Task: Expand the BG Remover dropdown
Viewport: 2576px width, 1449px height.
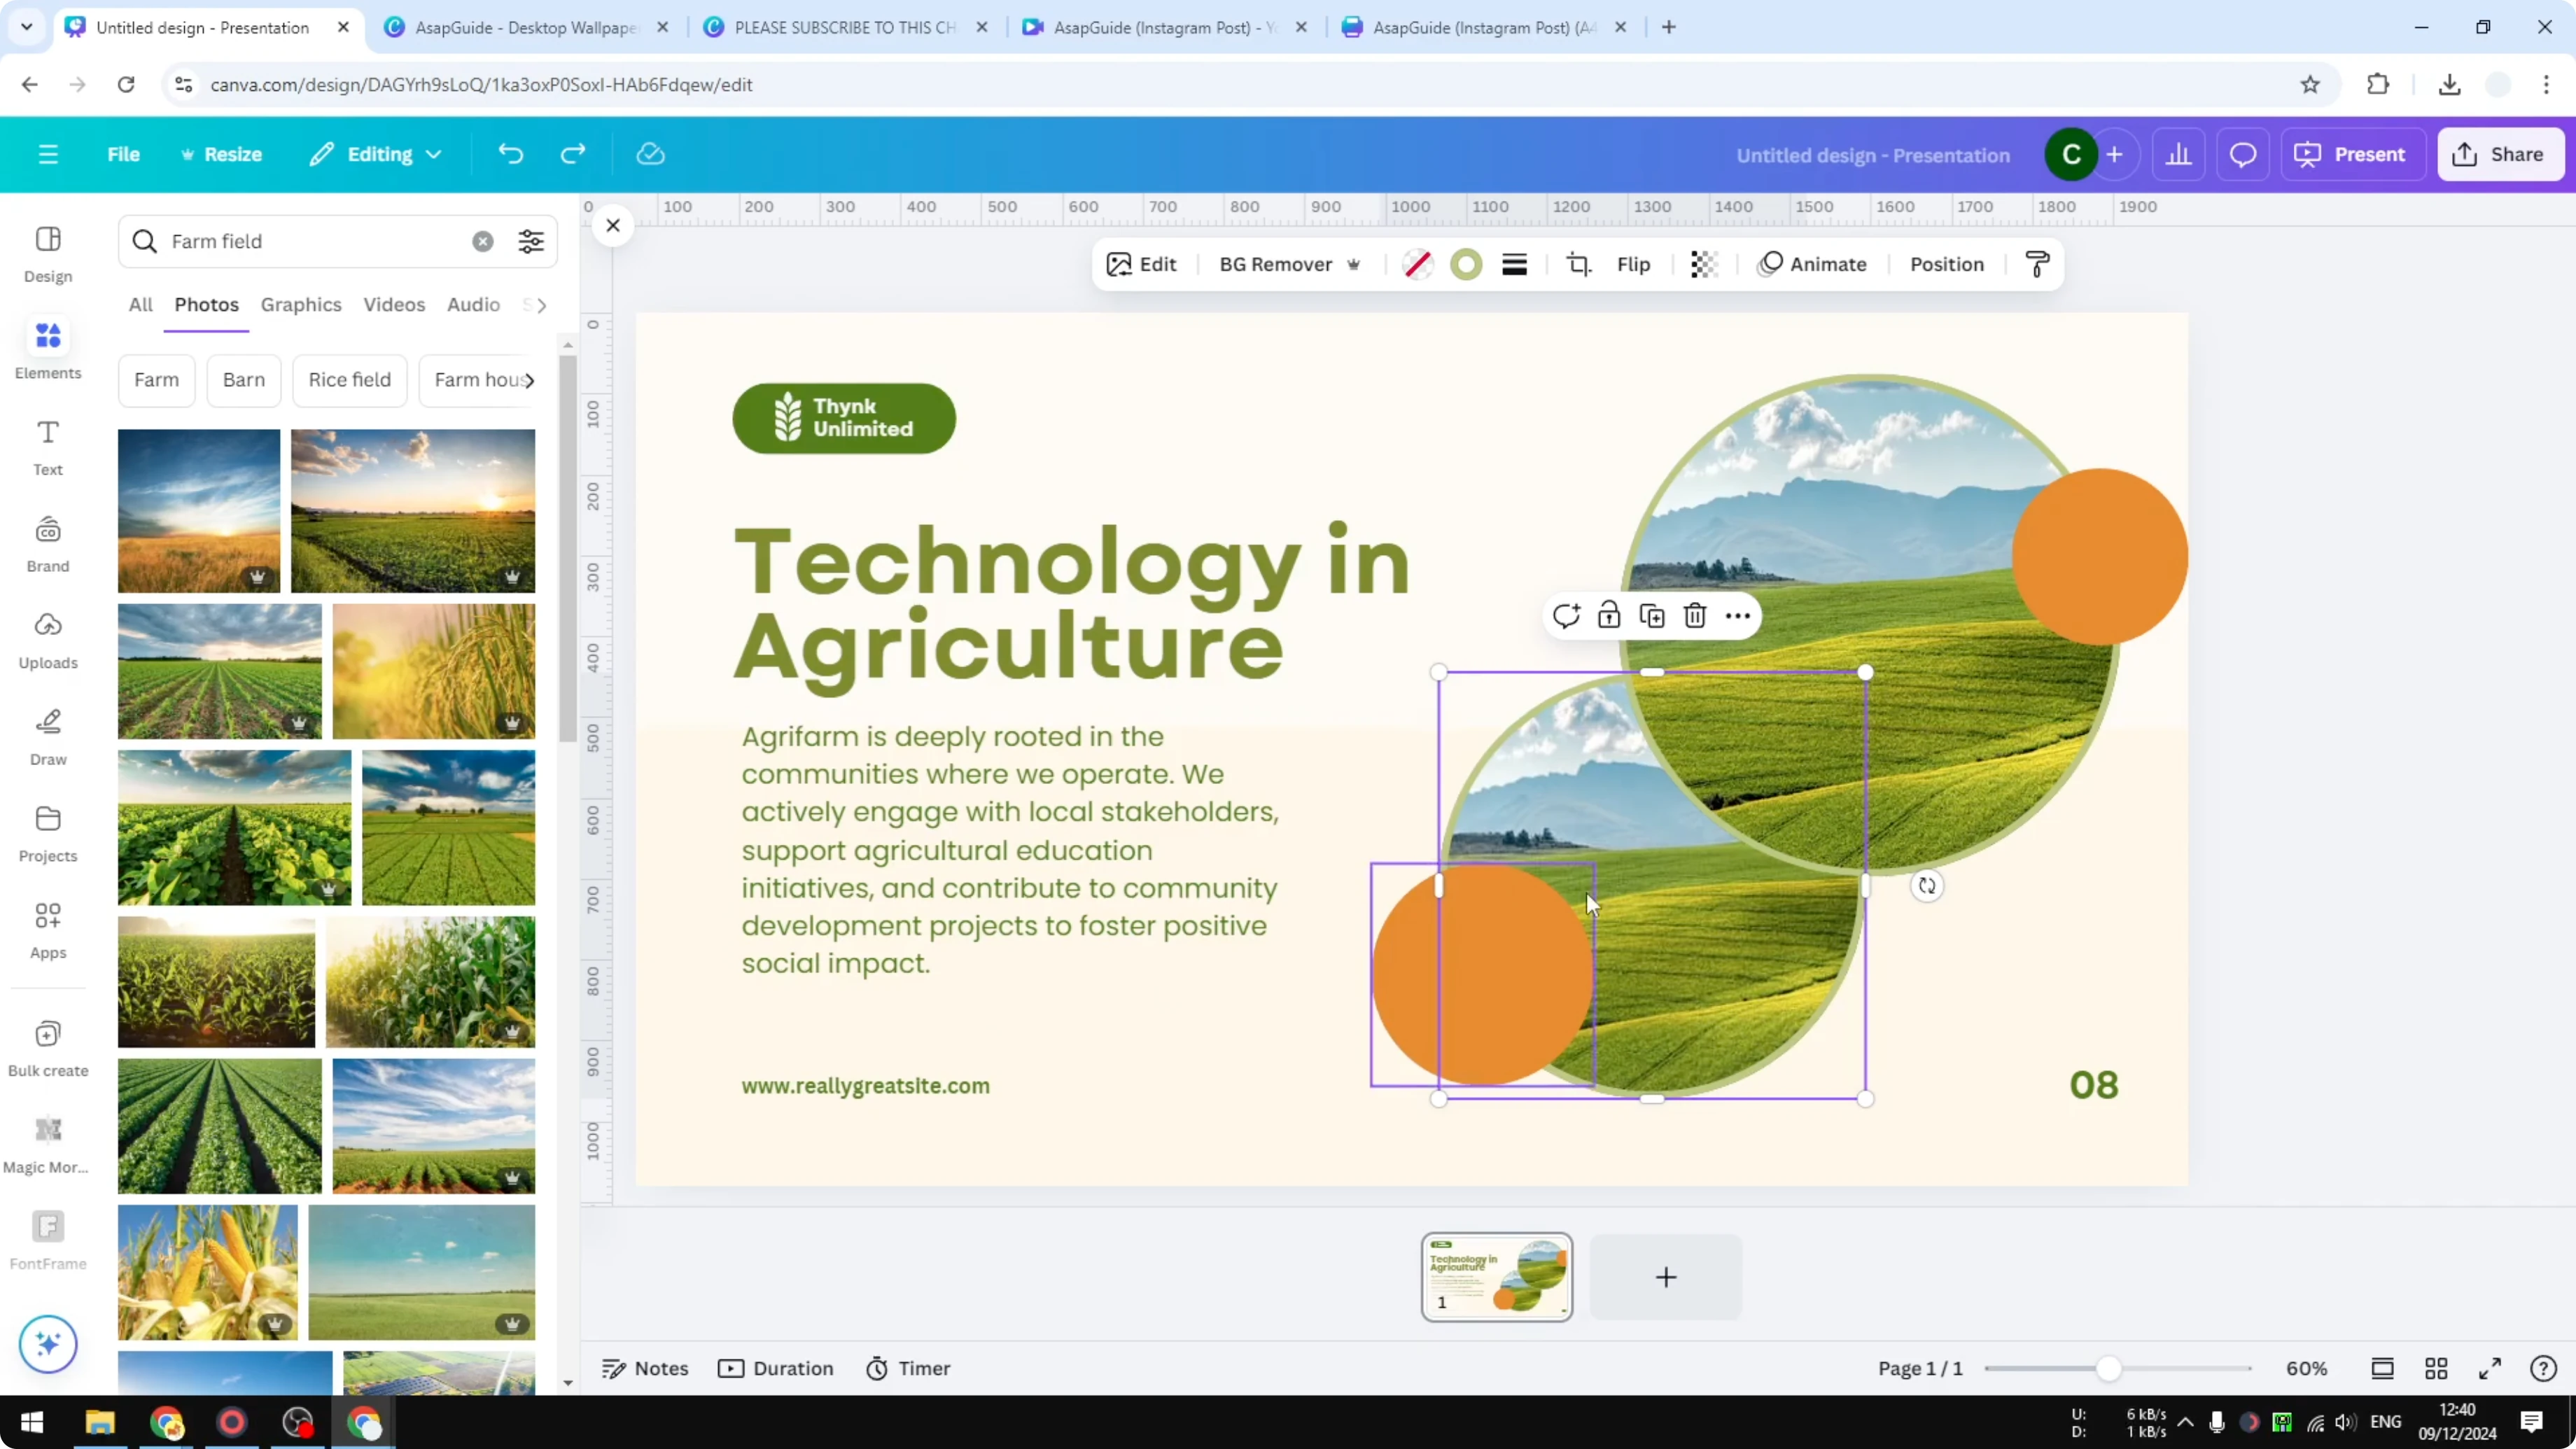Action: click(x=1355, y=264)
